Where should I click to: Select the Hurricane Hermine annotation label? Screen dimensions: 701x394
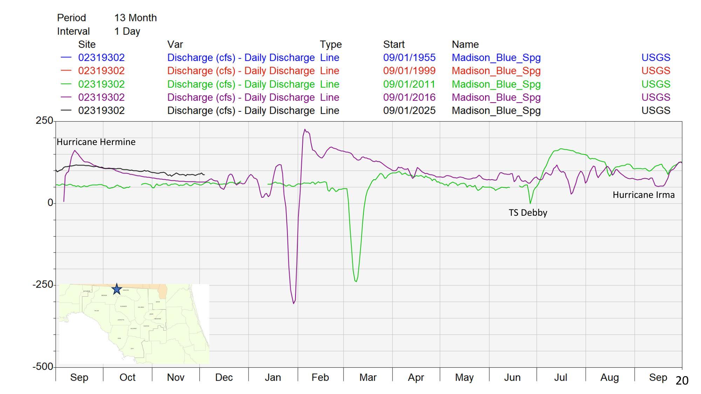(x=96, y=142)
